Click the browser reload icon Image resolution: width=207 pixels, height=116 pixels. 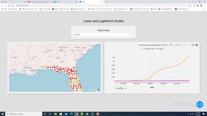(9, 5)
